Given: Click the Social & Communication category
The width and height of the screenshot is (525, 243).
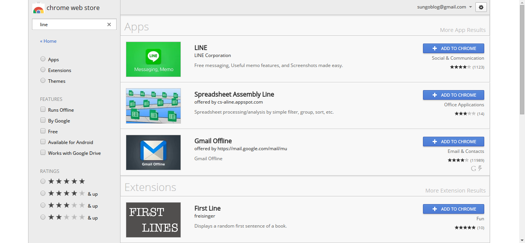Looking at the screenshot, I should tap(458, 58).
